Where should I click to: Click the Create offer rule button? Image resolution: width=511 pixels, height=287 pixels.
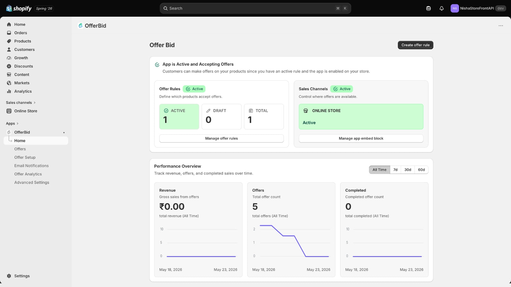point(415,45)
